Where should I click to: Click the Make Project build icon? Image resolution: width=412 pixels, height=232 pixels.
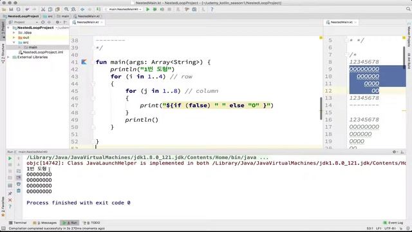tap(98, 10)
